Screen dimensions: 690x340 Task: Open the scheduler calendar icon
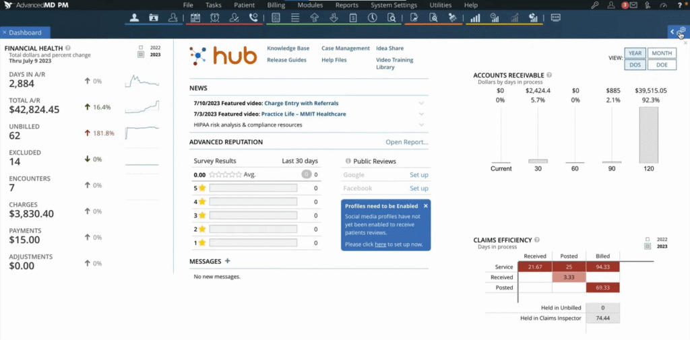point(195,18)
